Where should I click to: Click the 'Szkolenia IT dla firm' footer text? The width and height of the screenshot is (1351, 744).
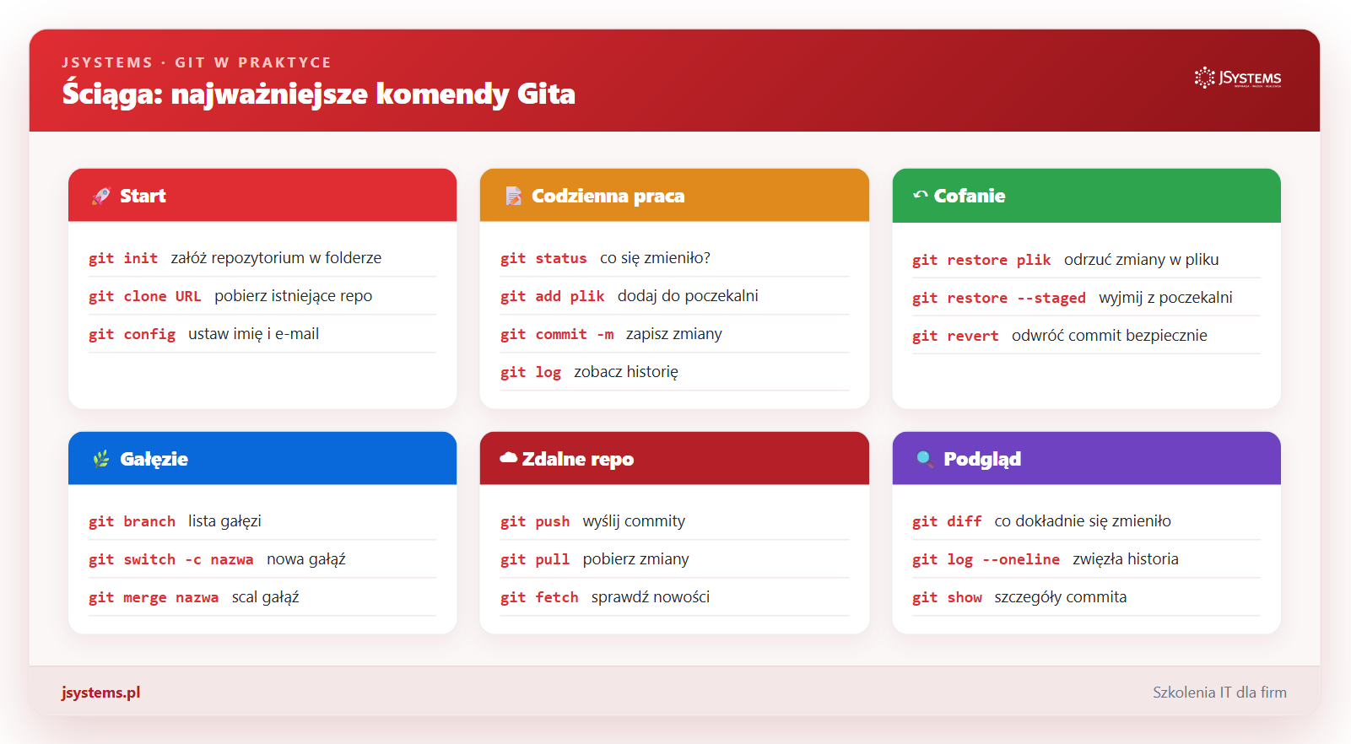click(x=1220, y=693)
